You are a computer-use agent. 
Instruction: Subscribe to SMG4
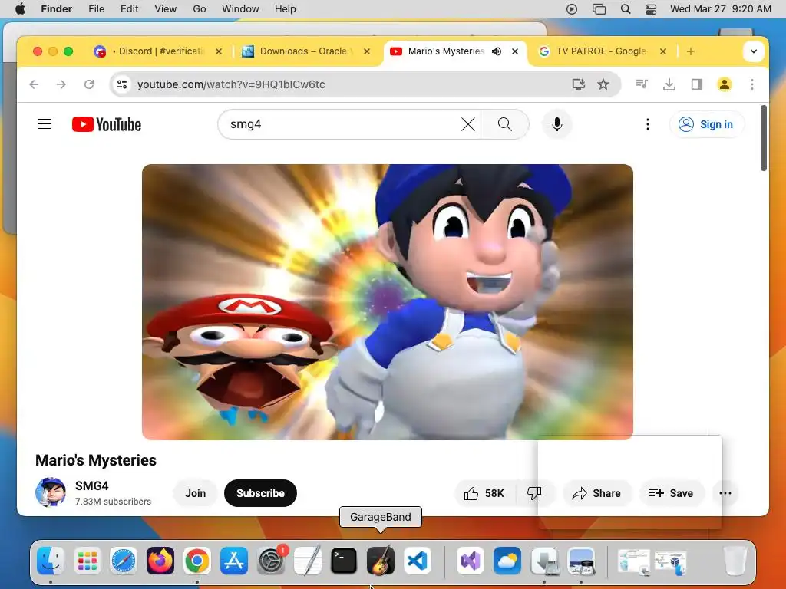coord(260,493)
